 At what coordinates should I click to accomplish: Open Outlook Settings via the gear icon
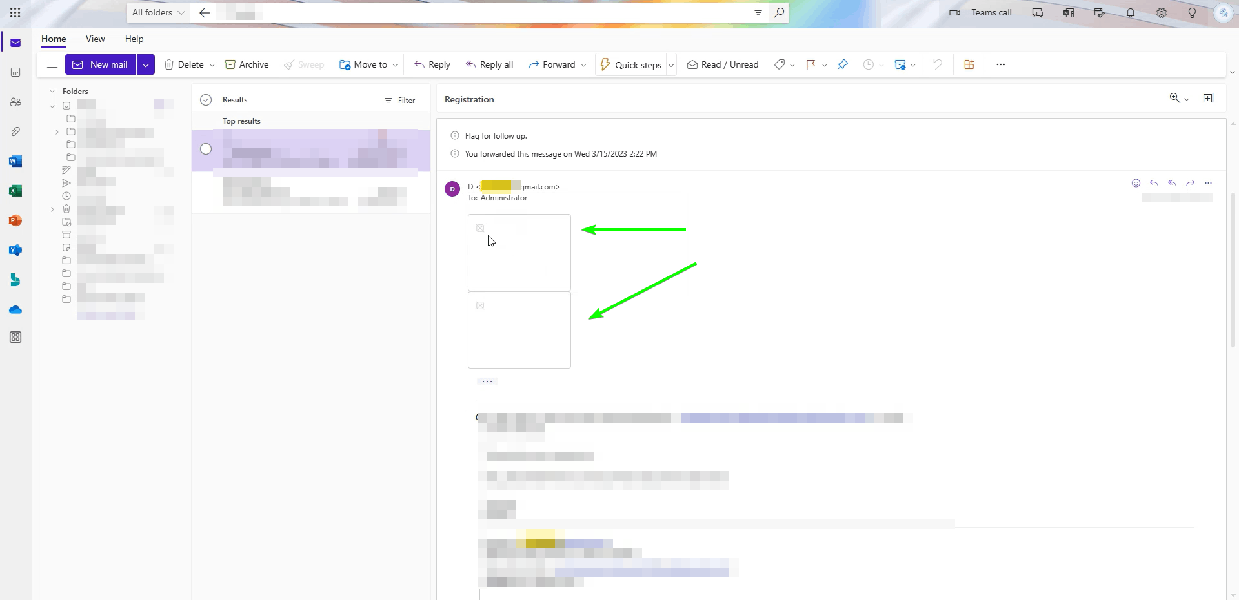1162,12
